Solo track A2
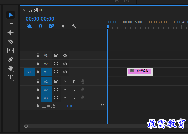The width and height of the screenshot is (188, 134). click(74, 90)
